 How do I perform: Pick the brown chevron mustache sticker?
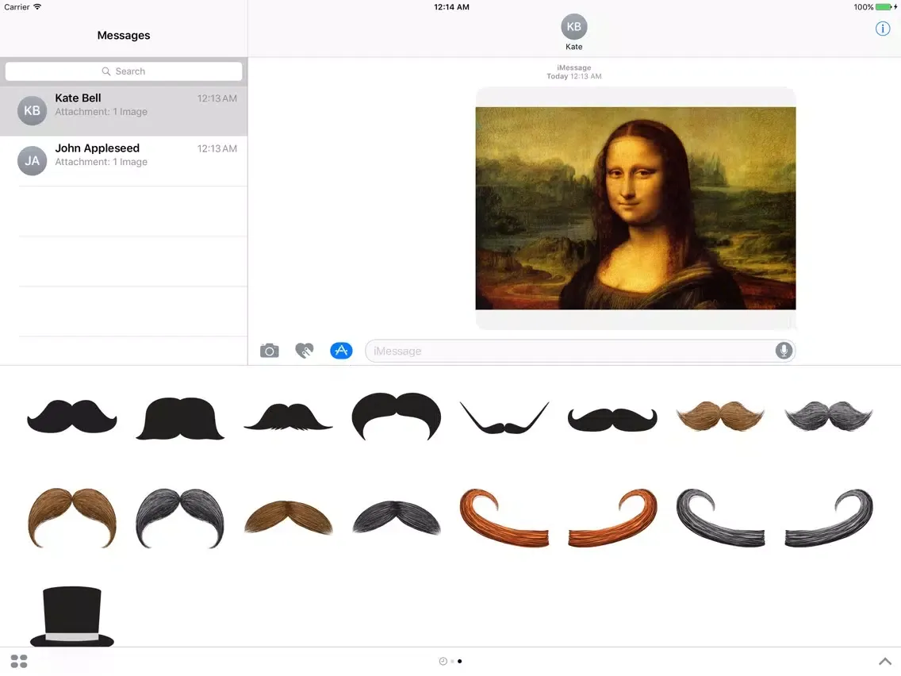(x=288, y=517)
